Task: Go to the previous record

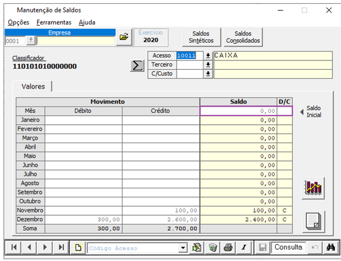Action: (x=29, y=247)
